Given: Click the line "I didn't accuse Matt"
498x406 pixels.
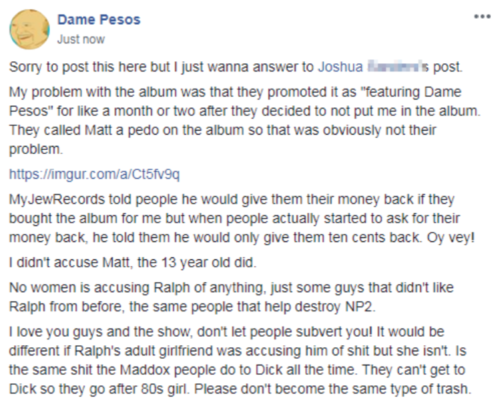Looking at the screenshot, I should point(132,263).
